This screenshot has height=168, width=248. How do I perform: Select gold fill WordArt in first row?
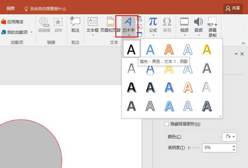click(207, 49)
